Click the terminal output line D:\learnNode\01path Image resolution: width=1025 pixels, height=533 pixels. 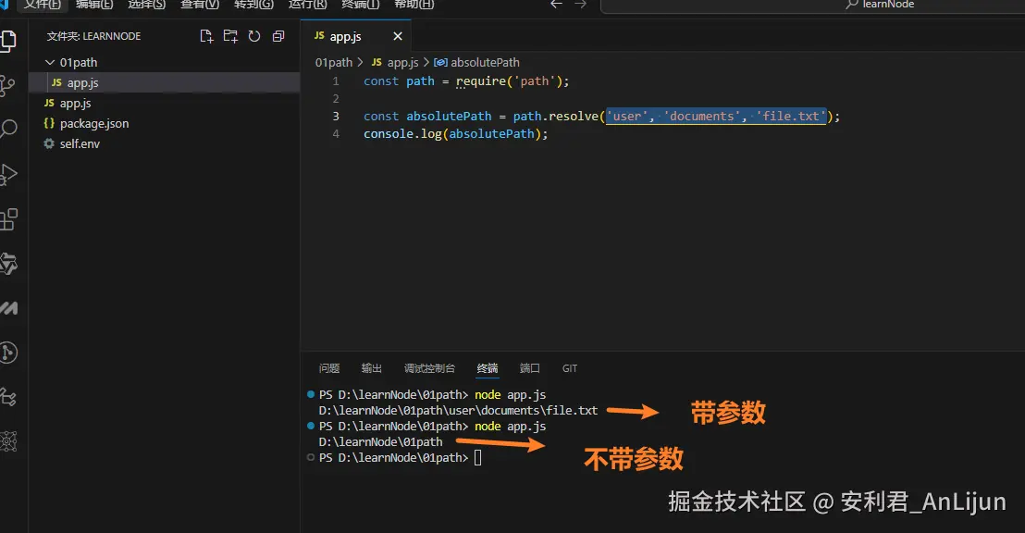pyautogui.click(x=380, y=442)
